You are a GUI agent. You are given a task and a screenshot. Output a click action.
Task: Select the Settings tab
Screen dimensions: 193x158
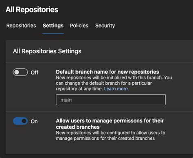pos(53,26)
